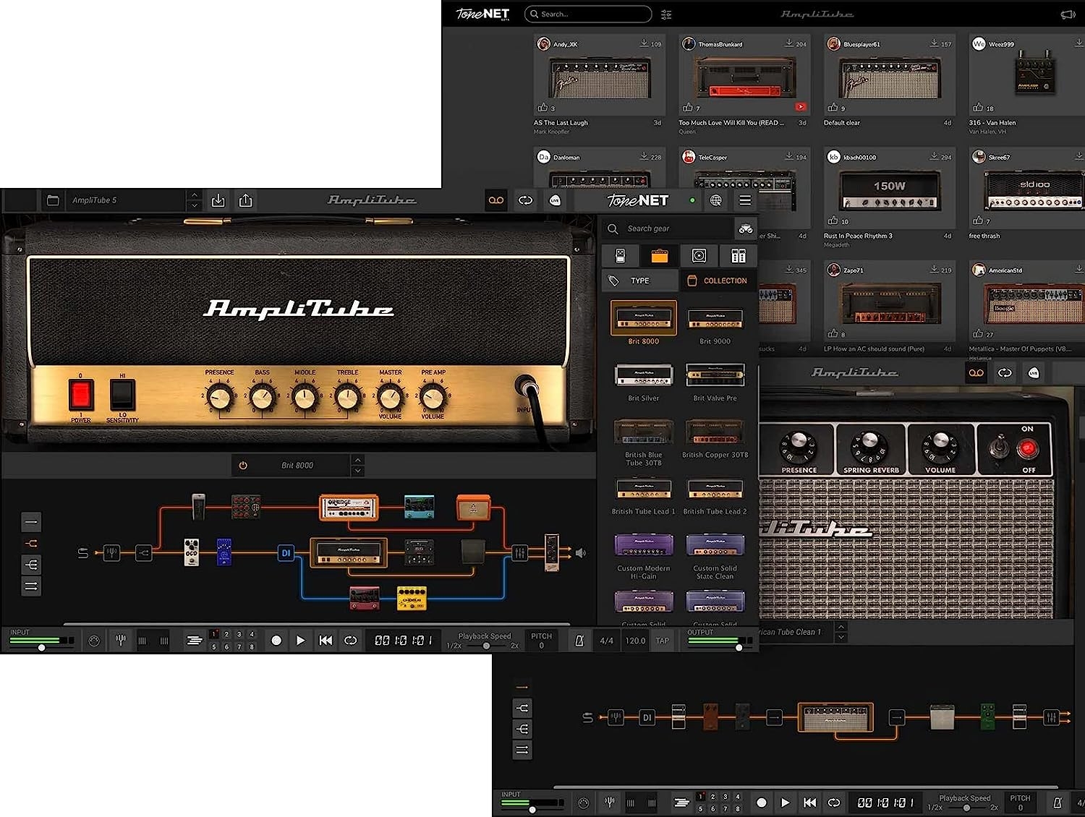Open the recorder tape icon in front window
The width and height of the screenshot is (1085, 817).
click(x=496, y=200)
